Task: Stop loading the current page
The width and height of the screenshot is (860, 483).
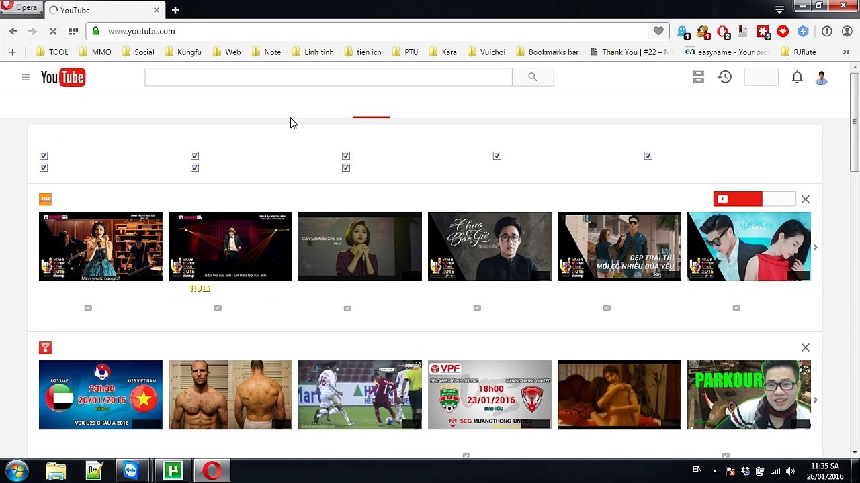Action: [x=53, y=31]
